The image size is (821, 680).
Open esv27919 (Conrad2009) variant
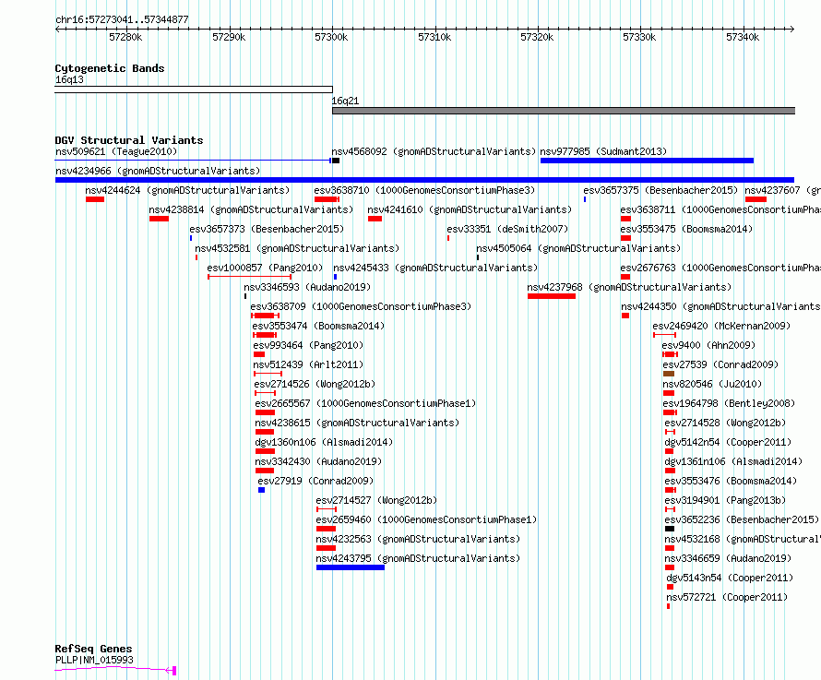coord(315,481)
